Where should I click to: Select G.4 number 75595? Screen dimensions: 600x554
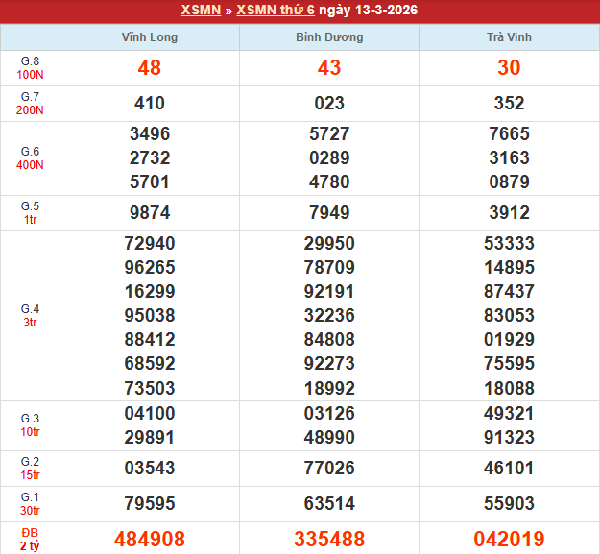pos(509,364)
